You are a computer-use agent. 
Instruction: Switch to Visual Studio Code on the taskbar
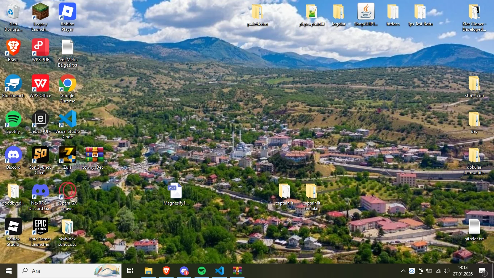[220, 271]
